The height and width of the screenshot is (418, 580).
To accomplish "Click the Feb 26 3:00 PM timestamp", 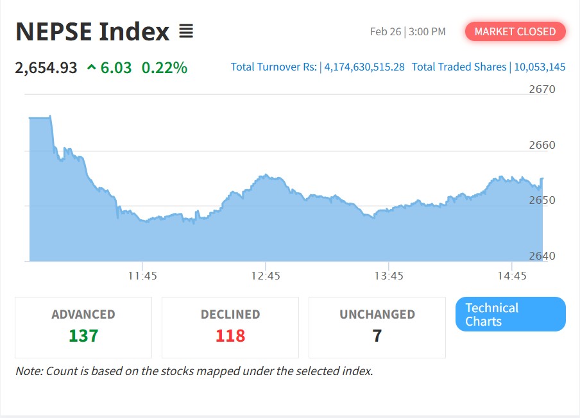I will click(x=407, y=31).
